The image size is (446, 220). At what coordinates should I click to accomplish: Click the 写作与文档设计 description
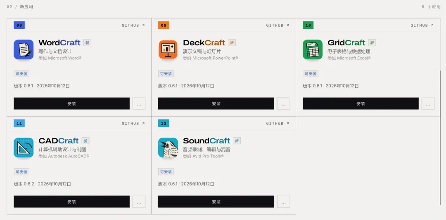coord(55,51)
